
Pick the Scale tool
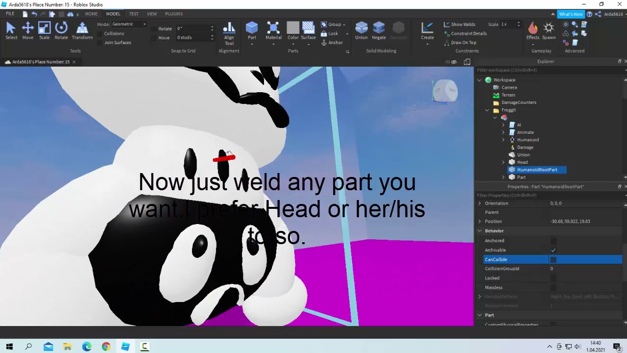(x=44, y=30)
